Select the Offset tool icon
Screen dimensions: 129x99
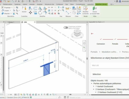click(35, 9)
